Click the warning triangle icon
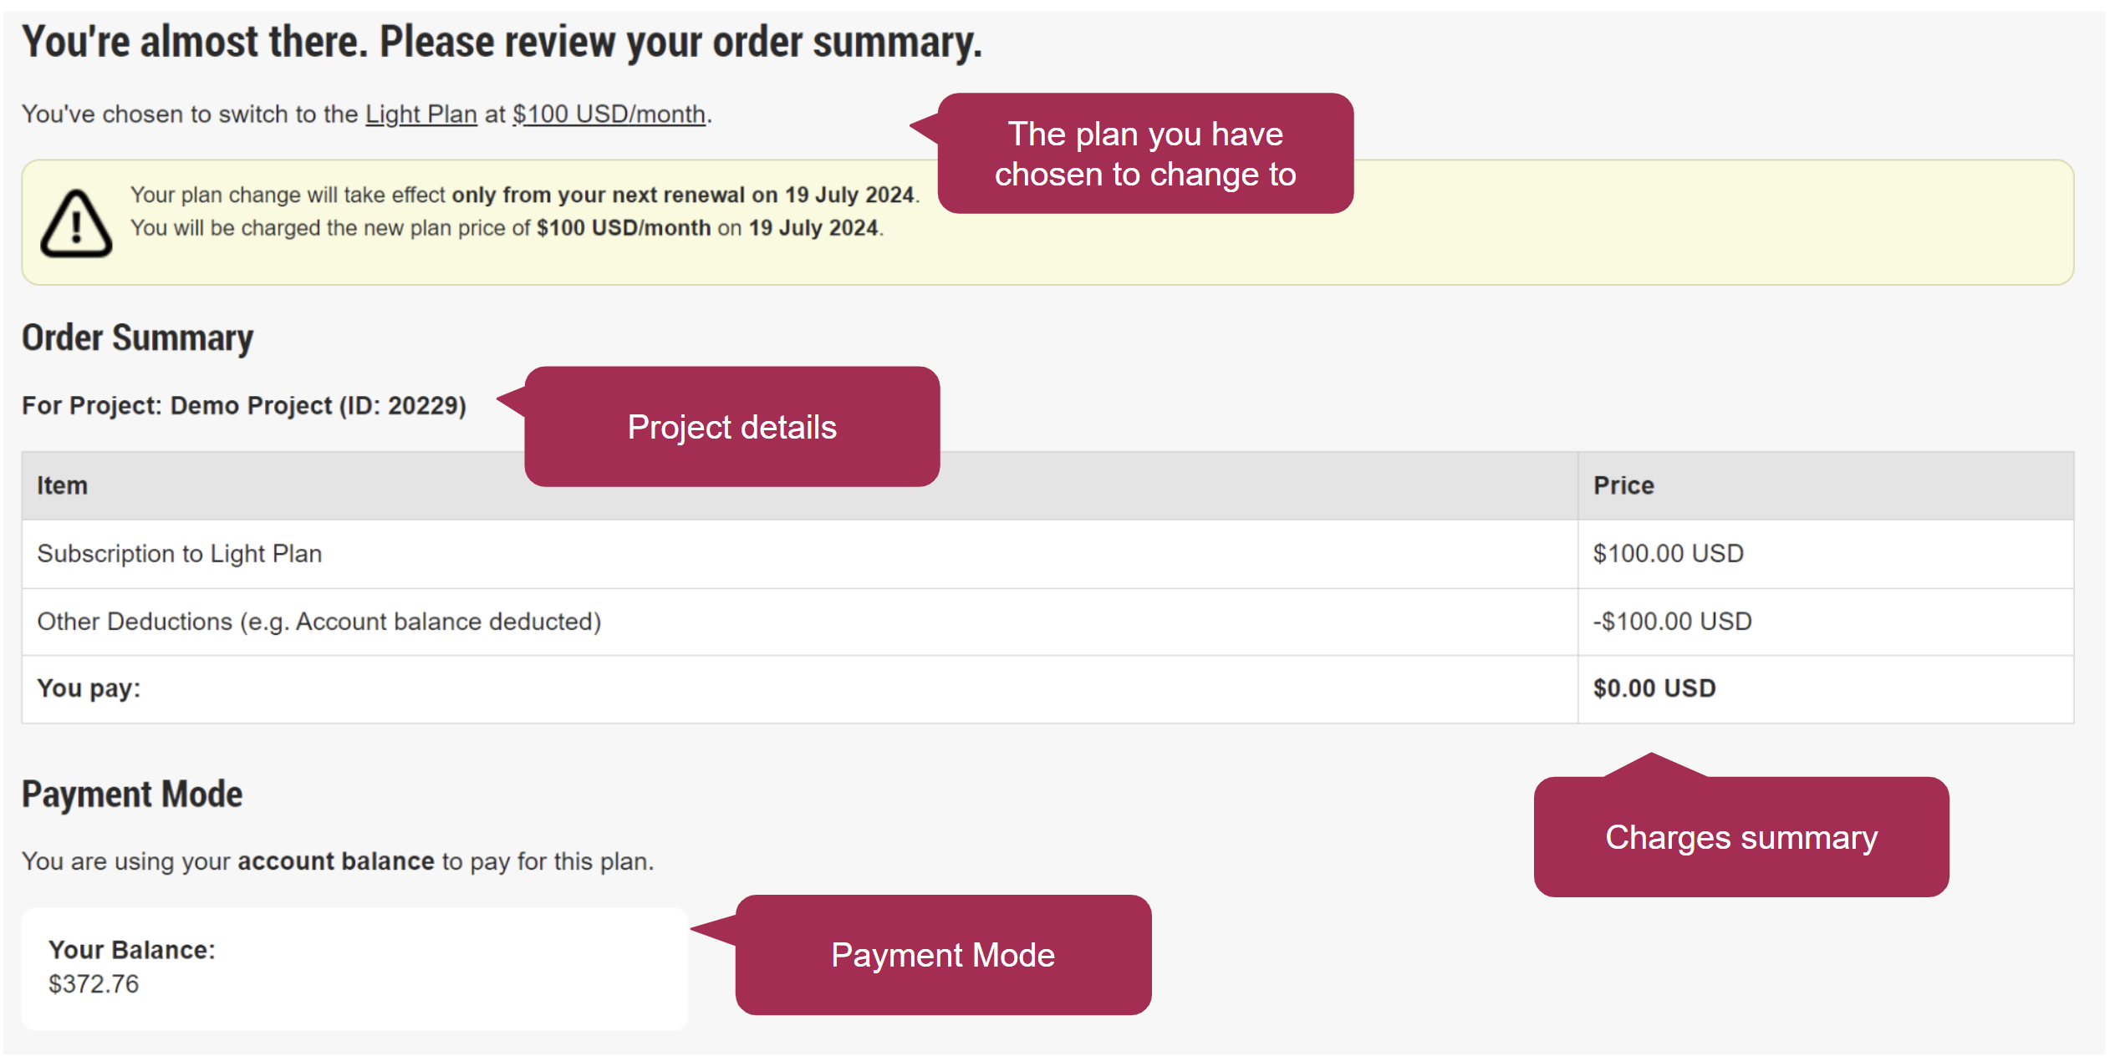 point(76,223)
